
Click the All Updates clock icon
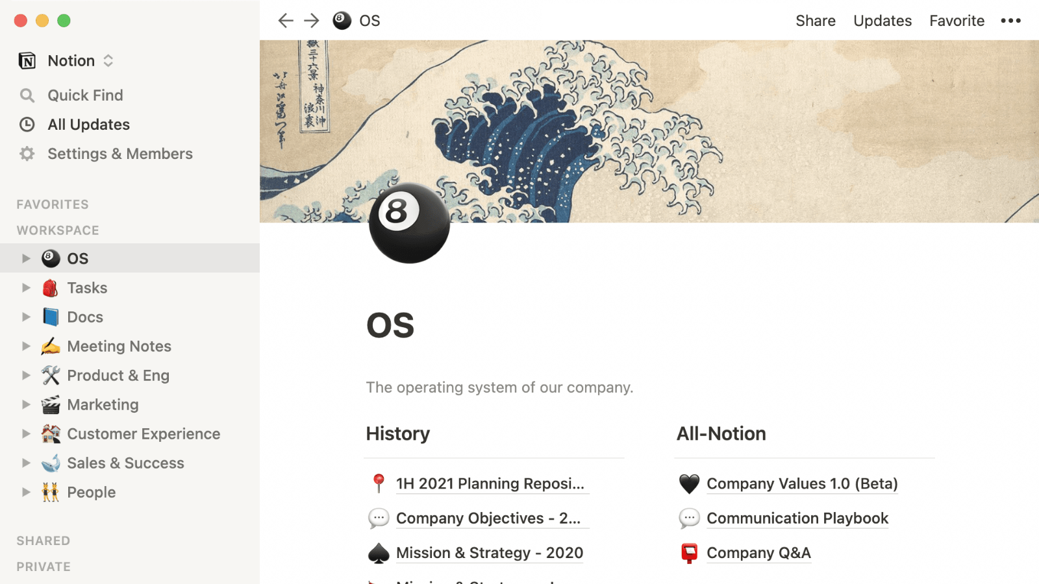pos(27,125)
